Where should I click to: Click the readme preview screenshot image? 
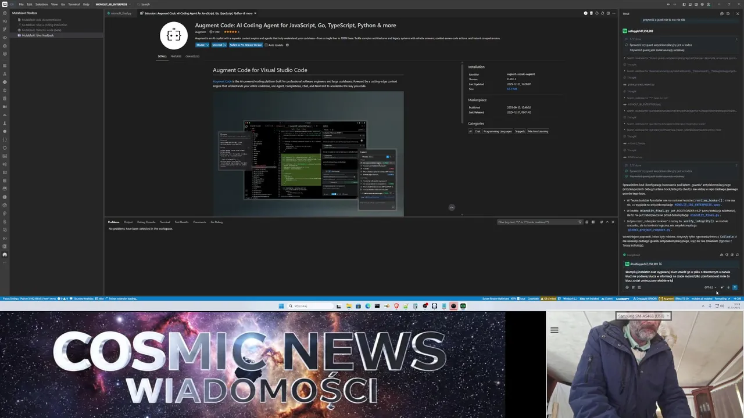[x=308, y=153]
